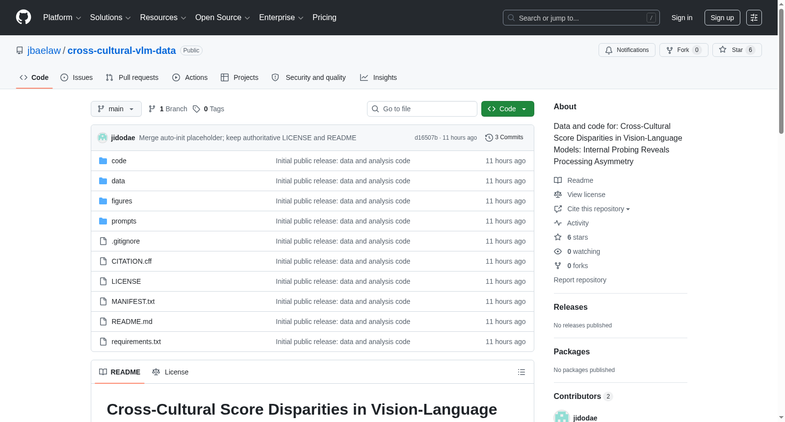Click the Notifications bell button
This screenshot has height=422, width=785.
(627, 50)
